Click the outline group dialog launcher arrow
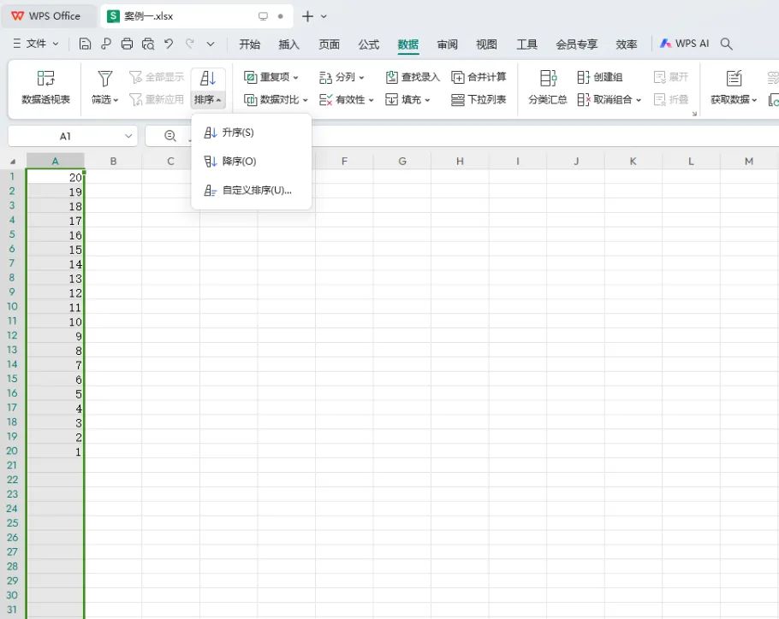This screenshot has height=619, width=779. click(x=694, y=114)
